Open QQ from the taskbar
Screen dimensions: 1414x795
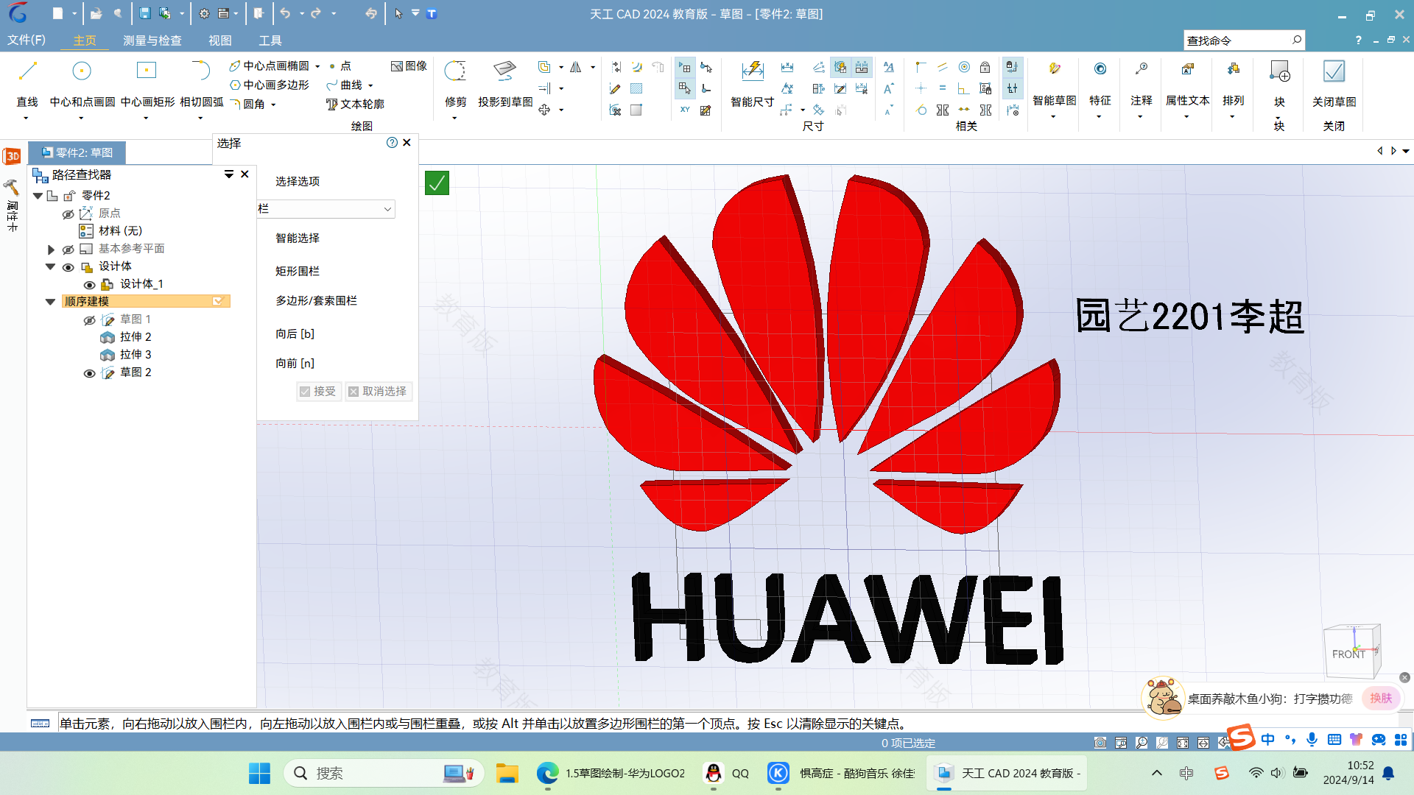(x=725, y=773)
